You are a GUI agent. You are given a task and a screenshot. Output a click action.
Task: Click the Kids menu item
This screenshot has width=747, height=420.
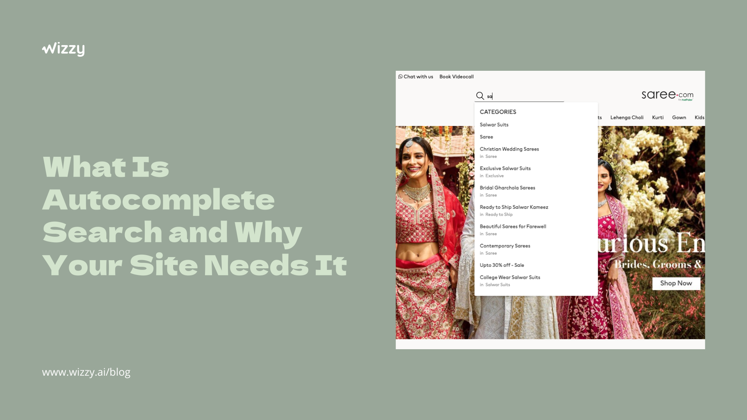pos(699,117)
